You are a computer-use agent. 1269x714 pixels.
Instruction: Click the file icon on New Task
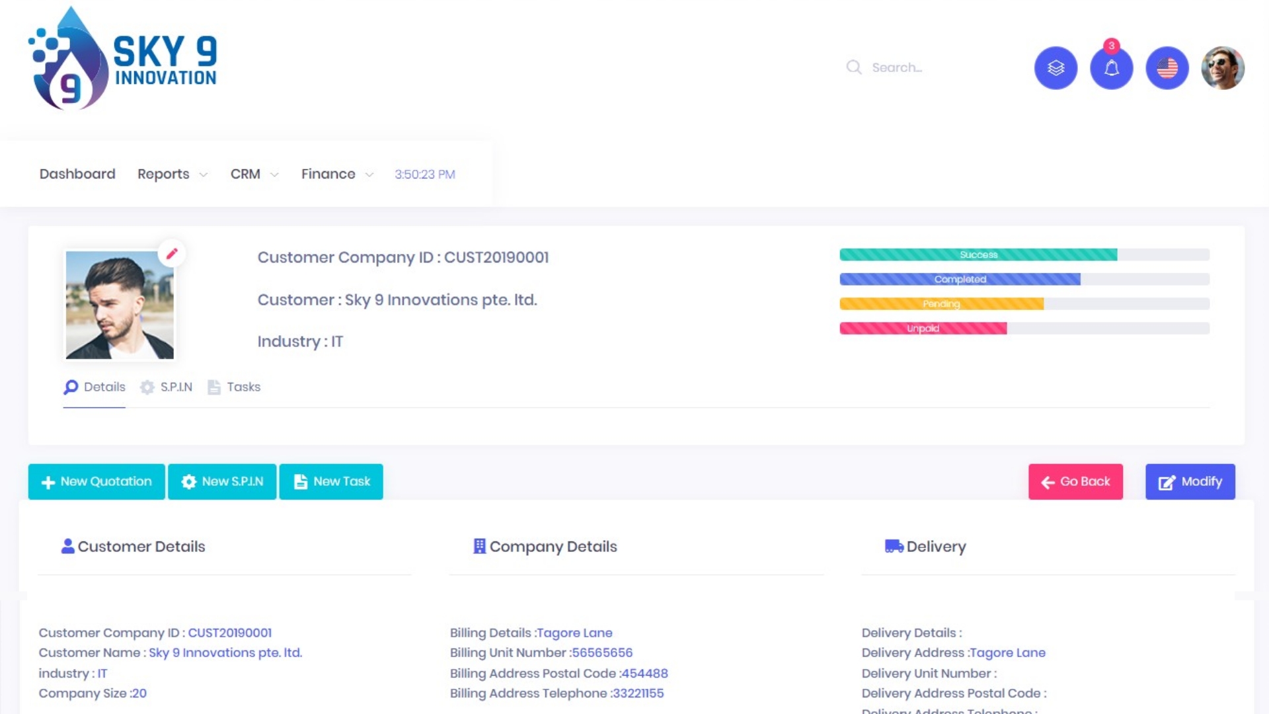(301, 482)
